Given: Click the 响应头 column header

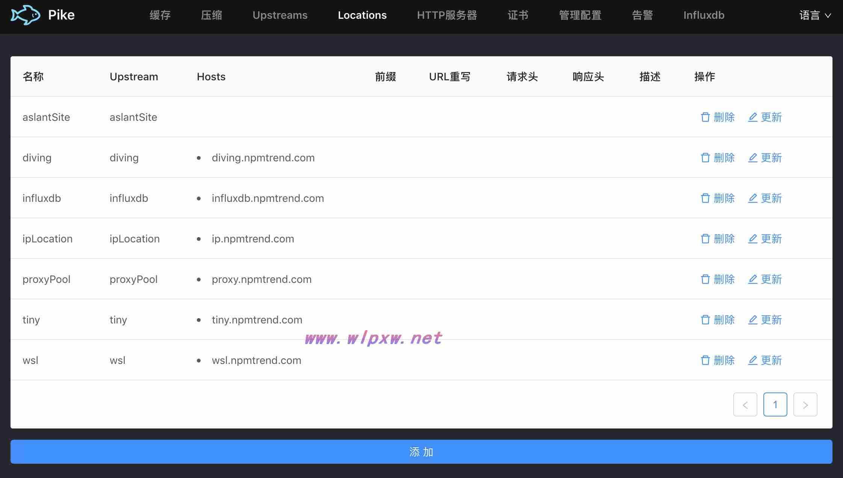Looking at the screenshot, I should pos(588,77).
